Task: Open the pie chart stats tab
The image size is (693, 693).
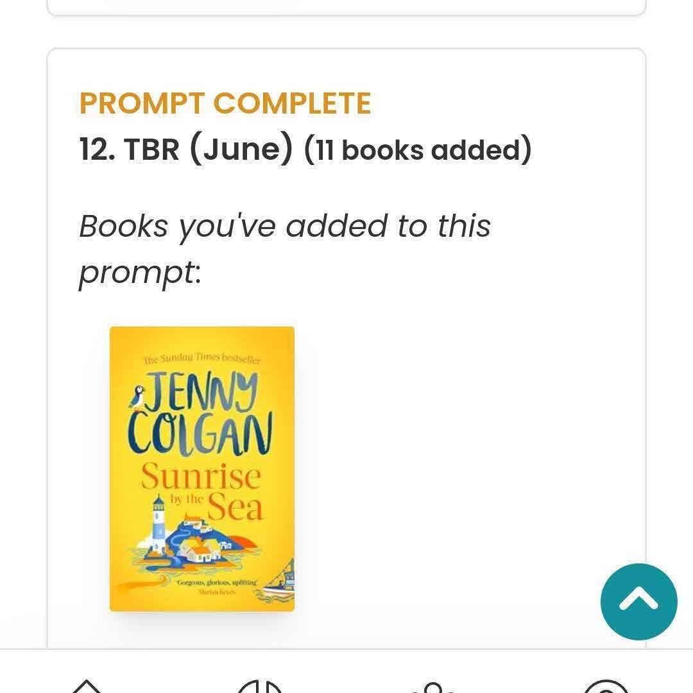Action: click(260, 685)
